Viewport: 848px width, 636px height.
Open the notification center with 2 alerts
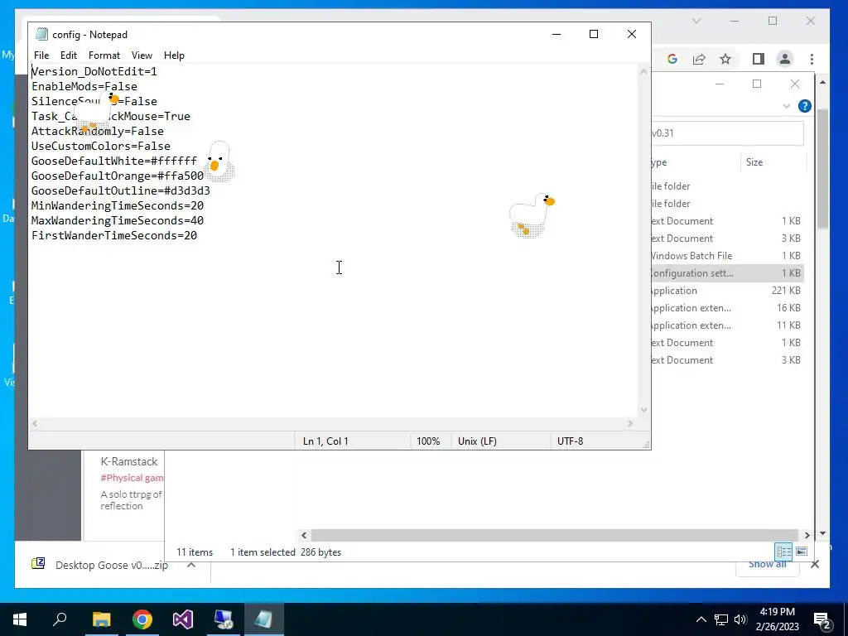pyautogui.click(x=821, y=619)
